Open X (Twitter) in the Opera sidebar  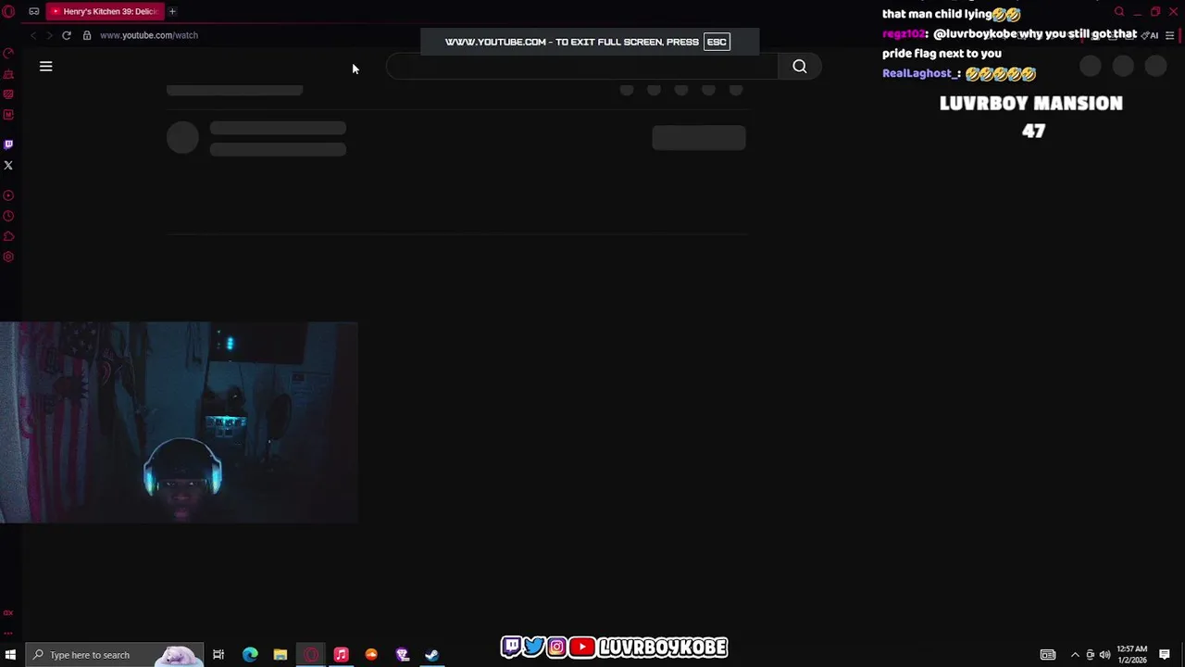pos(8,165)
